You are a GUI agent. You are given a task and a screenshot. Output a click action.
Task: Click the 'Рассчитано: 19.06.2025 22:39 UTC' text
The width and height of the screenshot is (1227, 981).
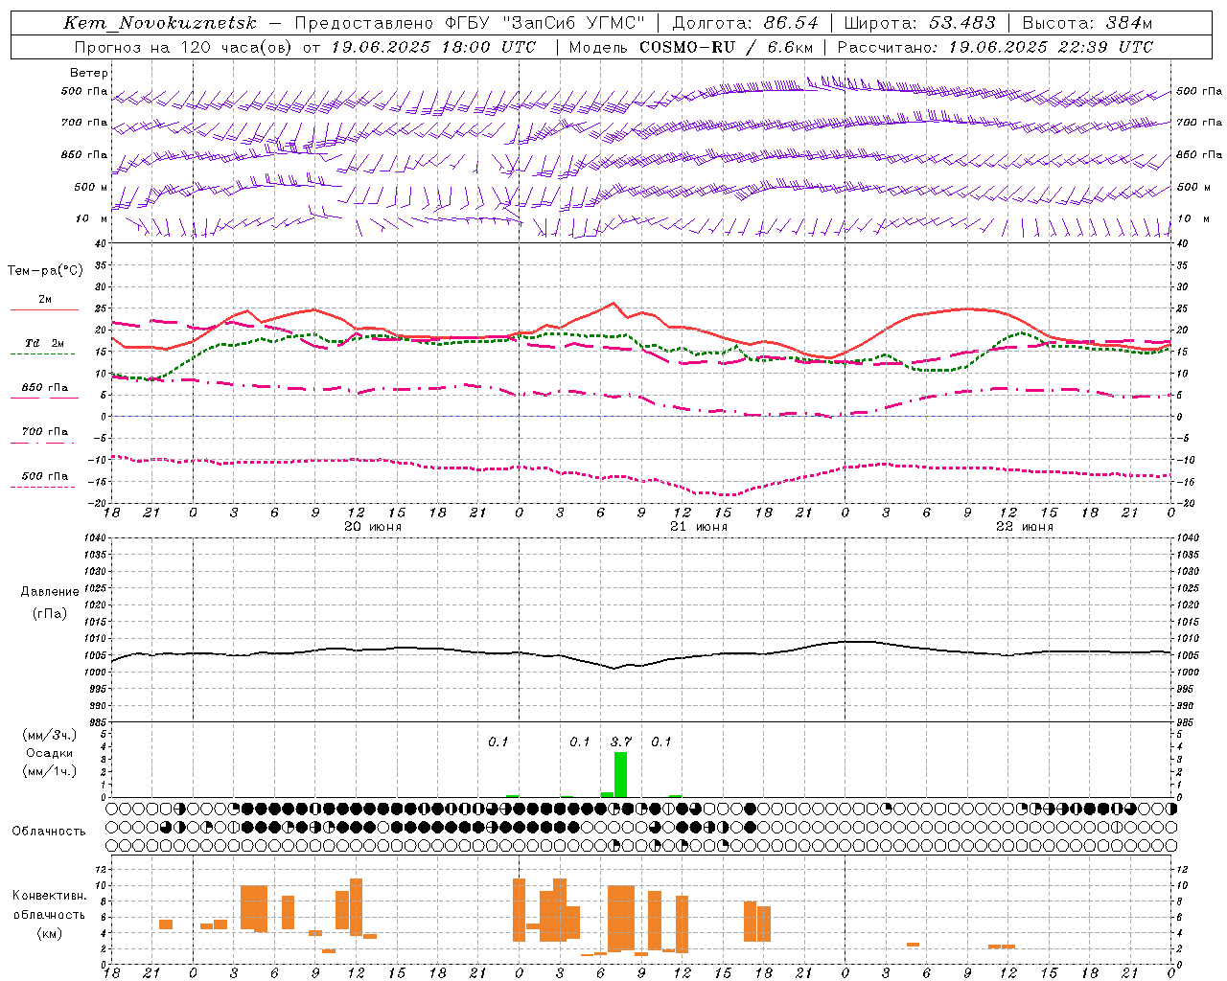995,47
